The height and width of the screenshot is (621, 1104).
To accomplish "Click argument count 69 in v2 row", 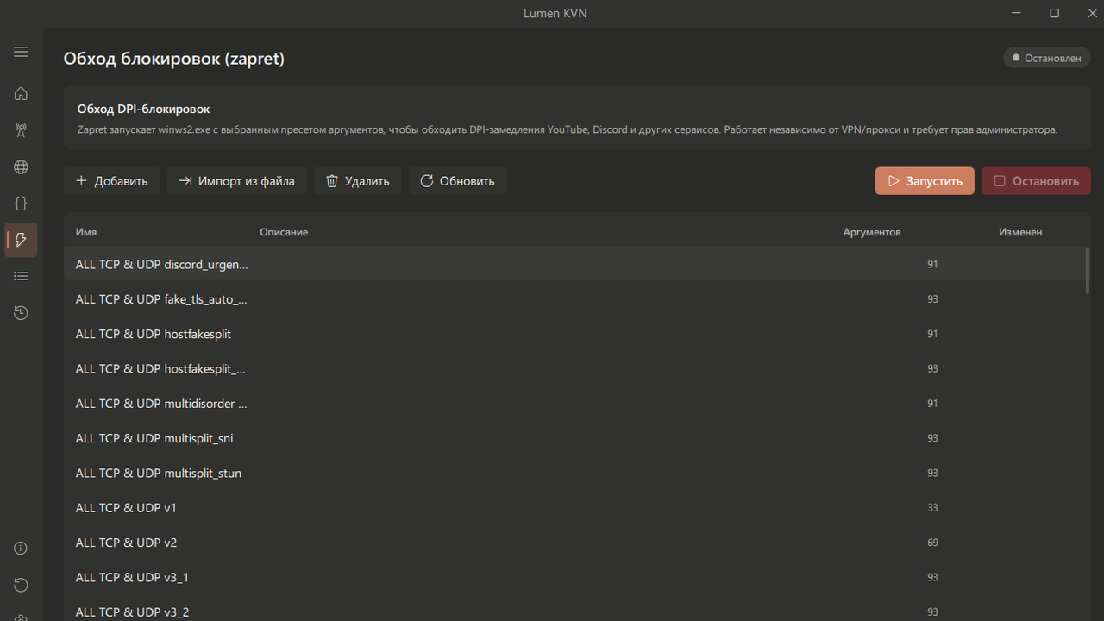I will [x=932, y=543].
